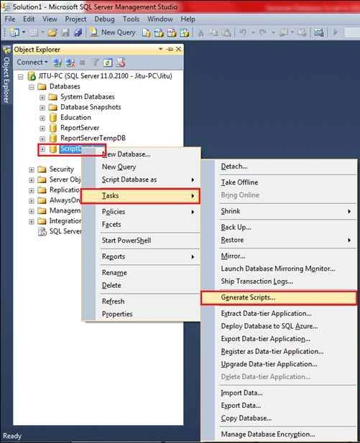
Task: Select Script Database as menu entry
Action: point(148,179)
